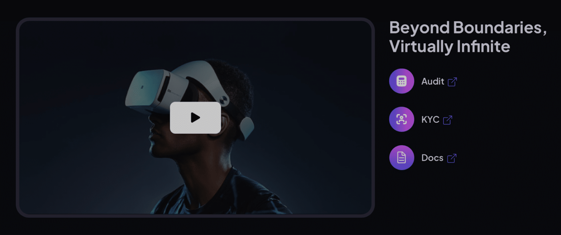Click the purple Audit calculator icon
The image size is (561, 235).
pyautogui.click(x=402, y=81)
